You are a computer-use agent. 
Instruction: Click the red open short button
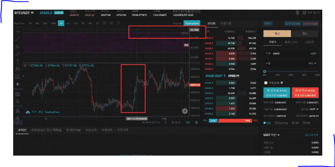305,92
